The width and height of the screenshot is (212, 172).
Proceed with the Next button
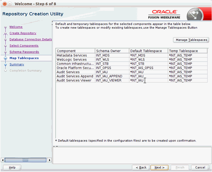(159, 168)
